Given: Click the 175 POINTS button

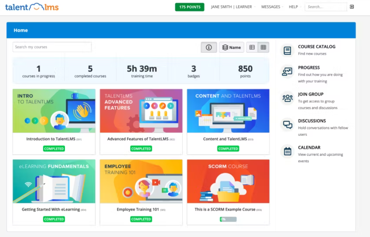Looking at the screenshot, I should [190, 7].
